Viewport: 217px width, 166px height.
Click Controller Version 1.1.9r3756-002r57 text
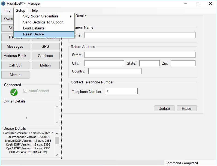(28, 133)
